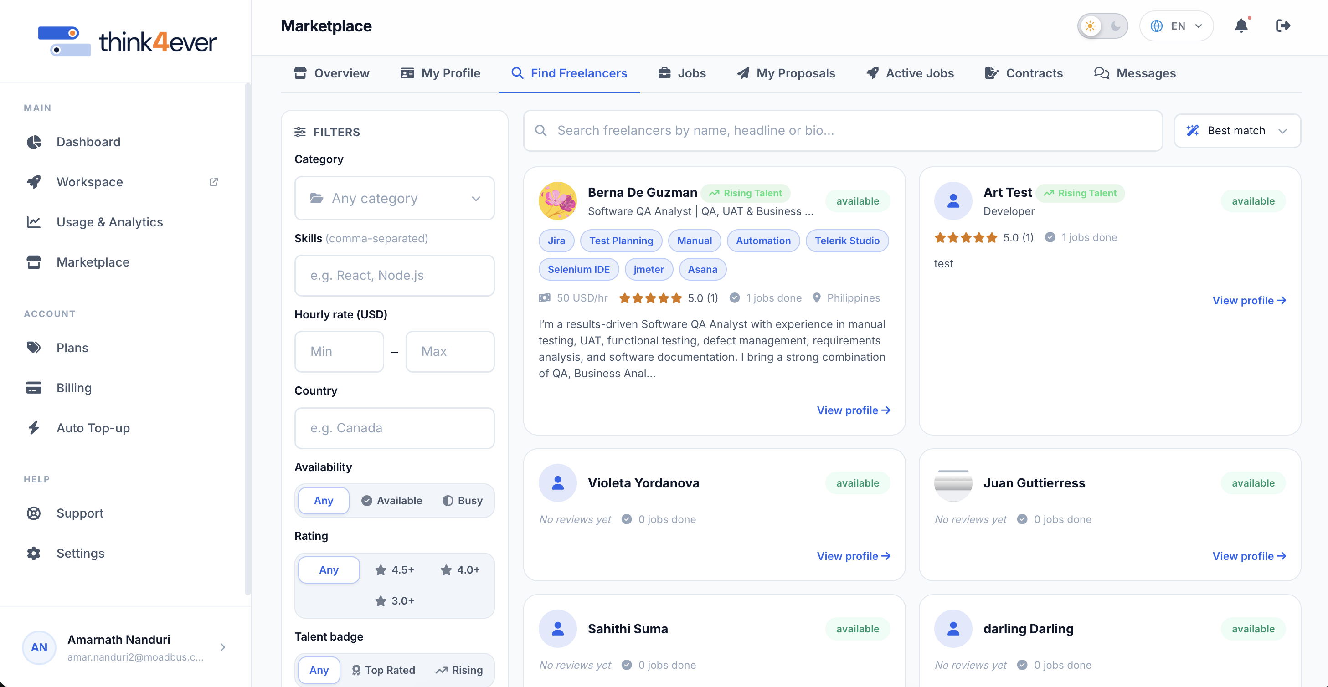Image resolution: width=1328 pixels, height=687 pixels.
Task: Click the Skills input field
Action: [394, 276]
